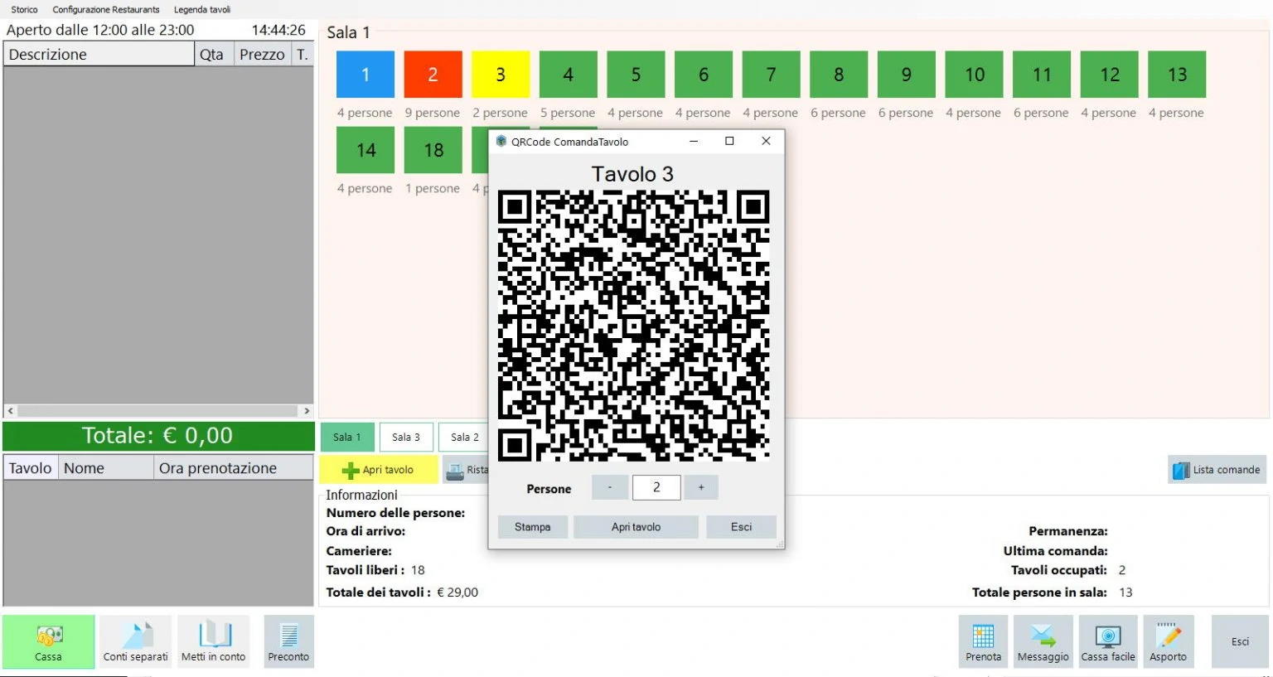The width and height of the screenshot is (1273, 677).
Task: Open the Messaggio envelope button
Action: (1043, 641)
